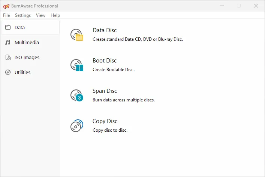This screenshot has height=177, width=265.
Task: Click the BurnAware logo in title bar
Action: [x=6, y=6]
